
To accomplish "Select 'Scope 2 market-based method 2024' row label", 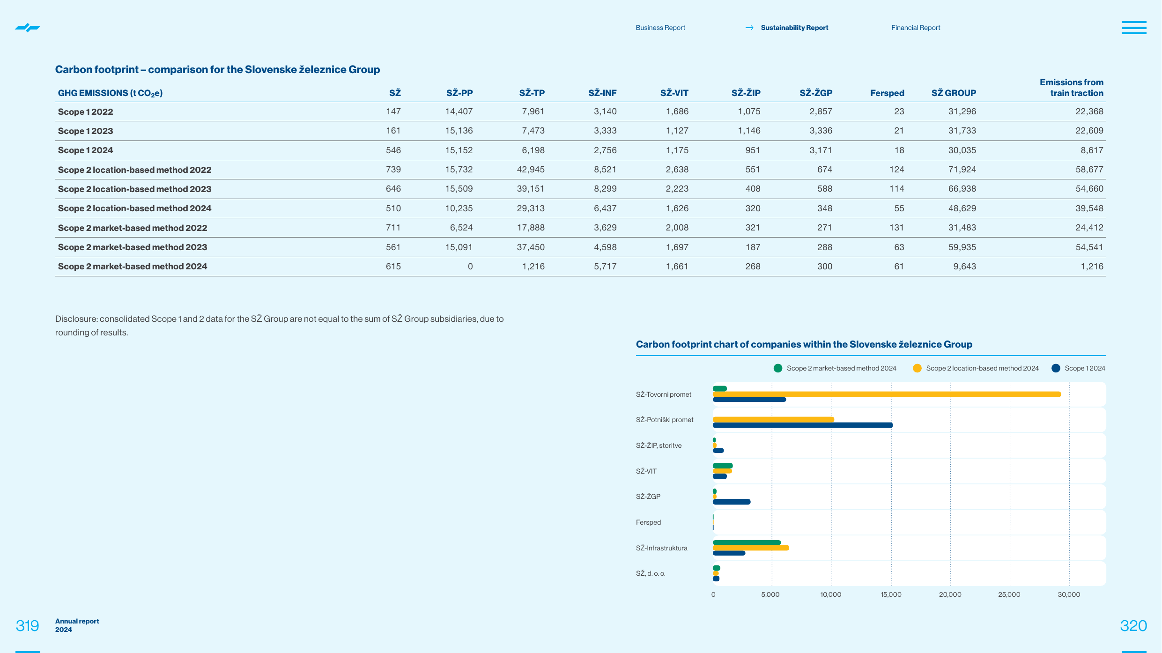I will pyautogui.click(x=133, y=266).
